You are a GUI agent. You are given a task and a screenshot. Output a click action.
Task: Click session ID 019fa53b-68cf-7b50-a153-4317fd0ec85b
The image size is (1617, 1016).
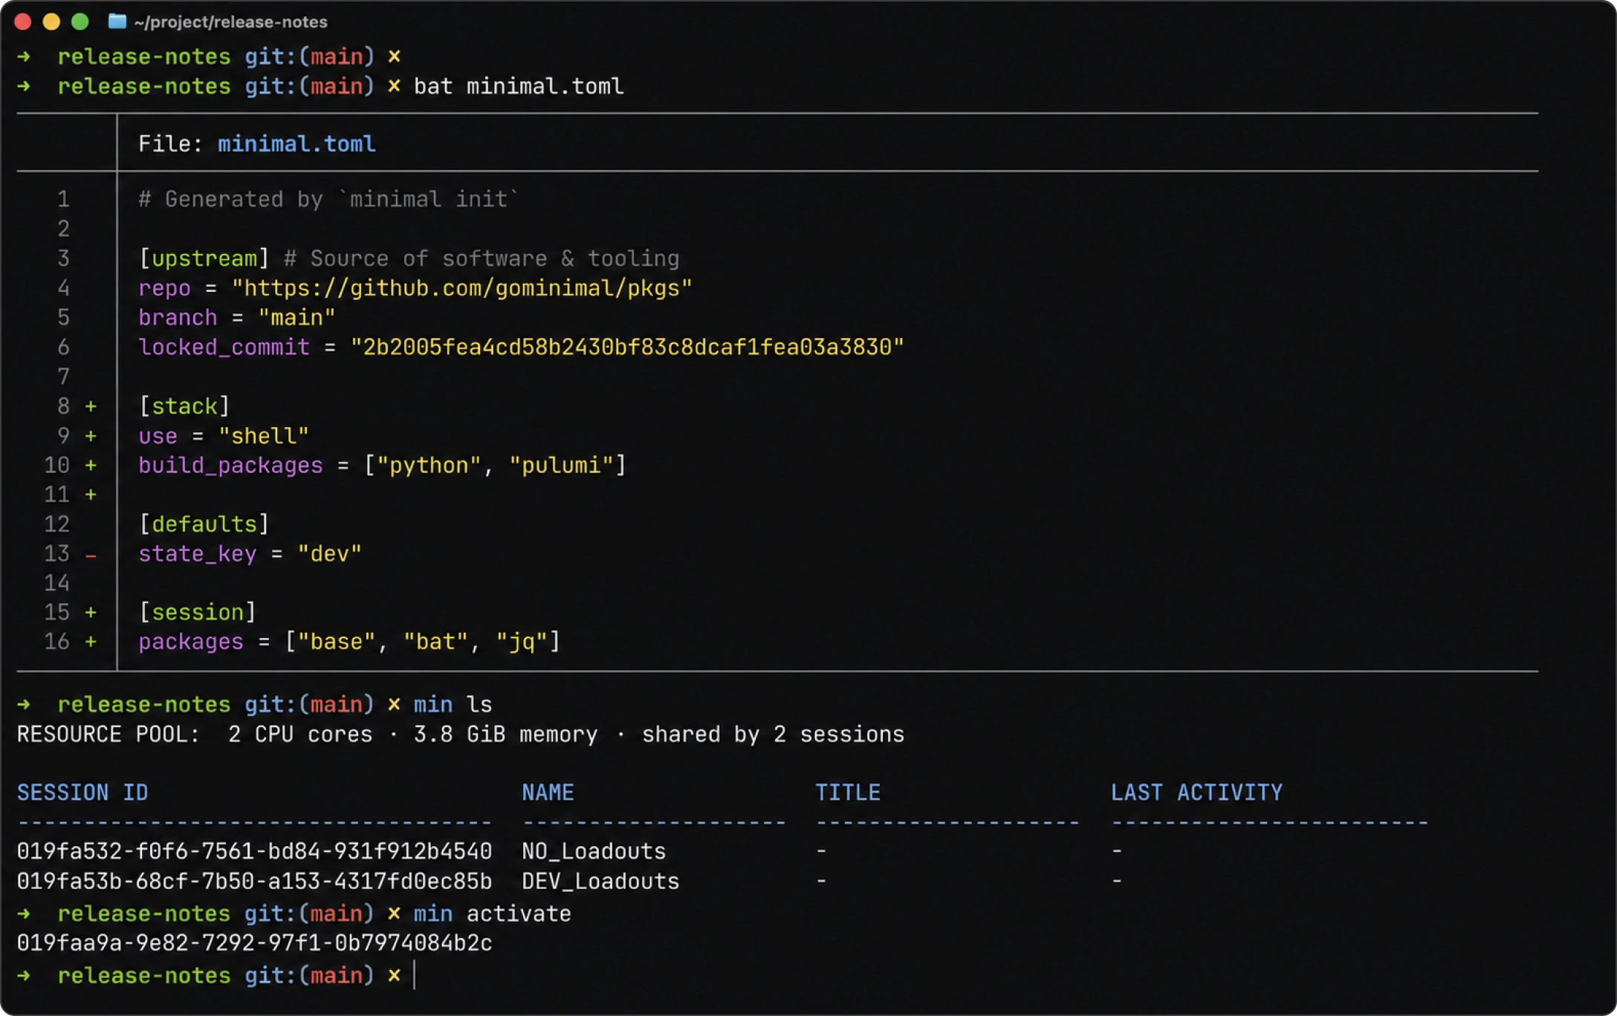coord(254,882)
